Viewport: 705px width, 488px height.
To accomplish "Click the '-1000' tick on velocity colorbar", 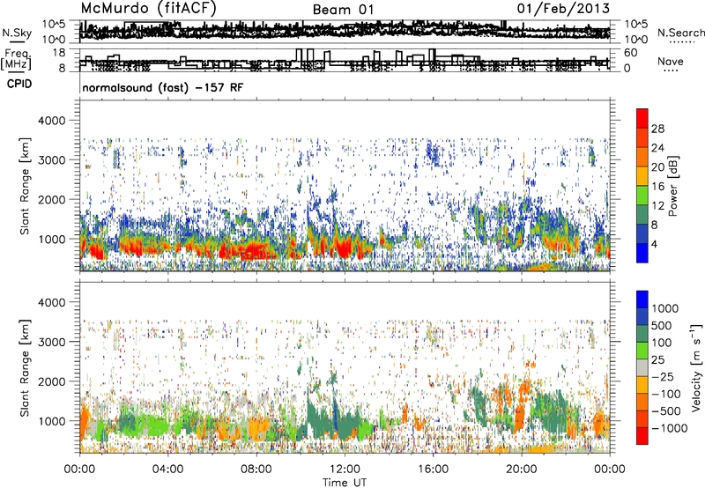I will point(669,428).
